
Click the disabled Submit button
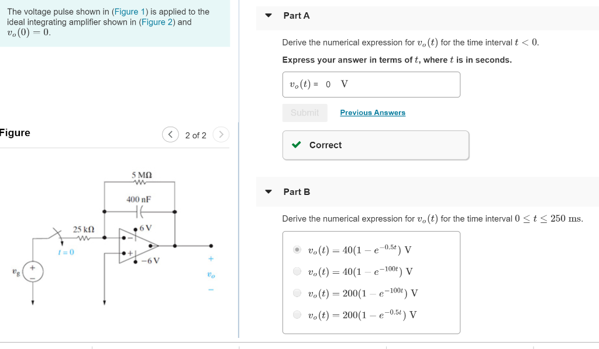[305, 112]
